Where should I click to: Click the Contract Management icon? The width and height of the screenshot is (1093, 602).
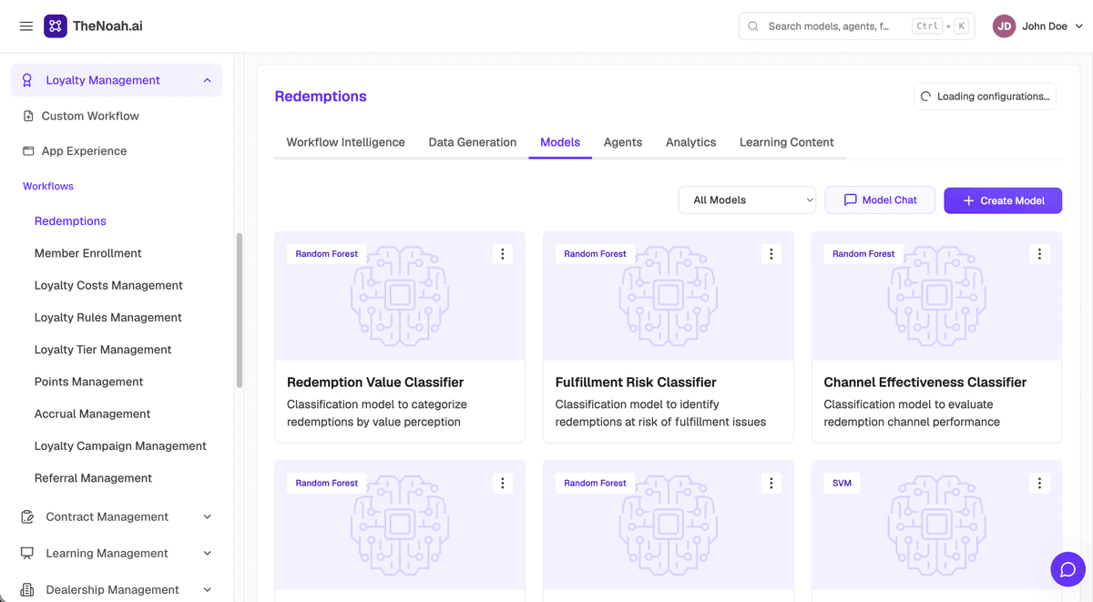27,516
